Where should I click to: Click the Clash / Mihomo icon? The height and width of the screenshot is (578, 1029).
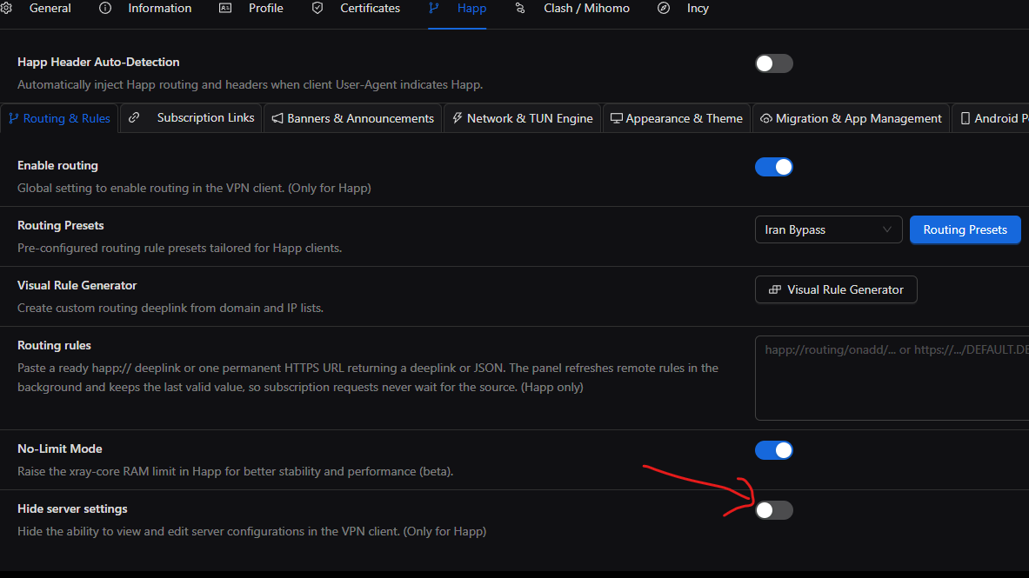click(x=520, y=8)
